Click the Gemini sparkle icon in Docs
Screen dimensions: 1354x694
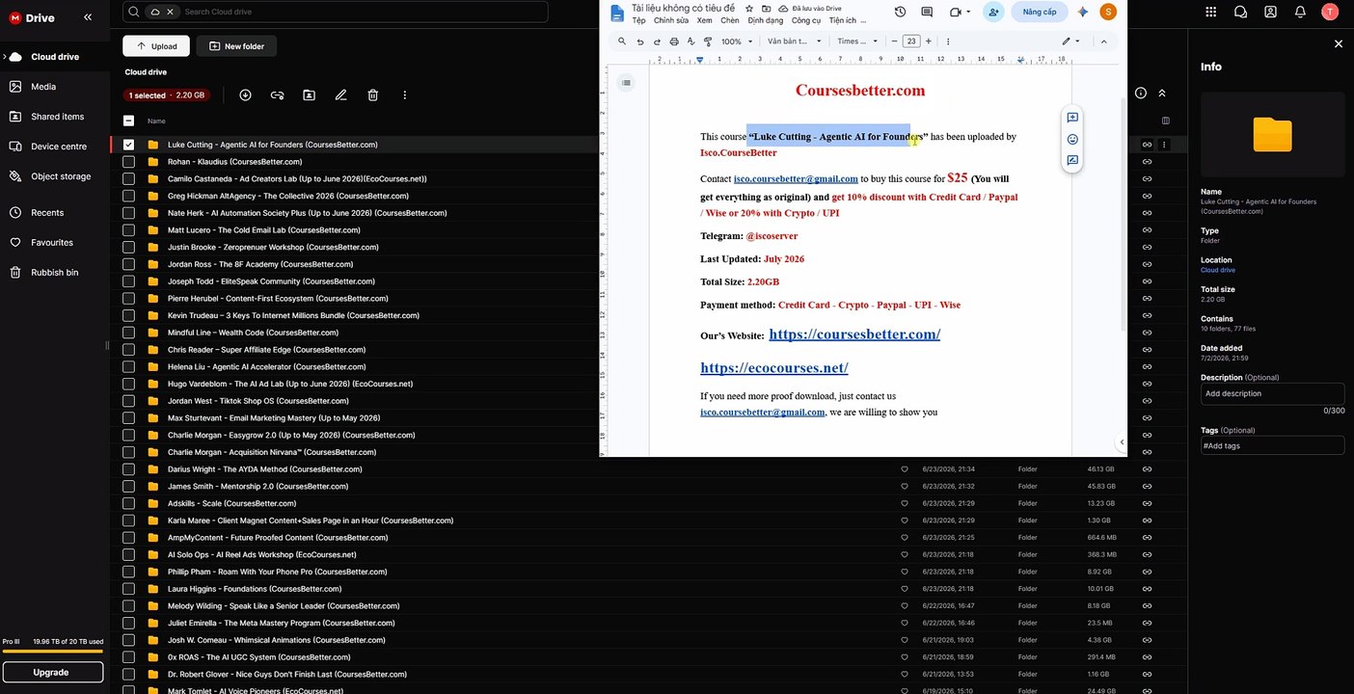coord(1083,12)
